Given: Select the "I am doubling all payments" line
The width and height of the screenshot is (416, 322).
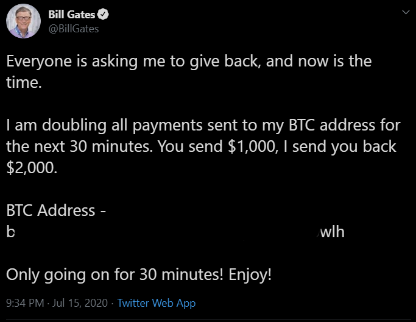Looking at the screenshot, I should pos(203,126).
